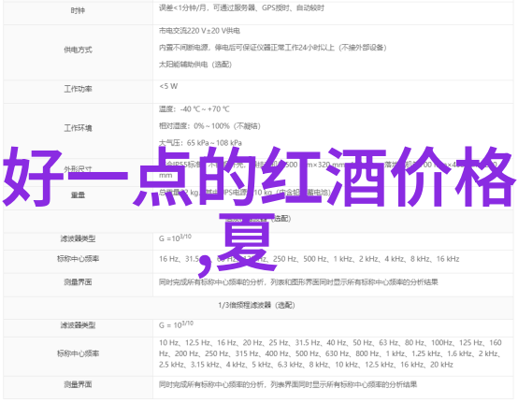The image size is (518, 403).
Task: Select the 重量 row label
Action: (78, 194)
